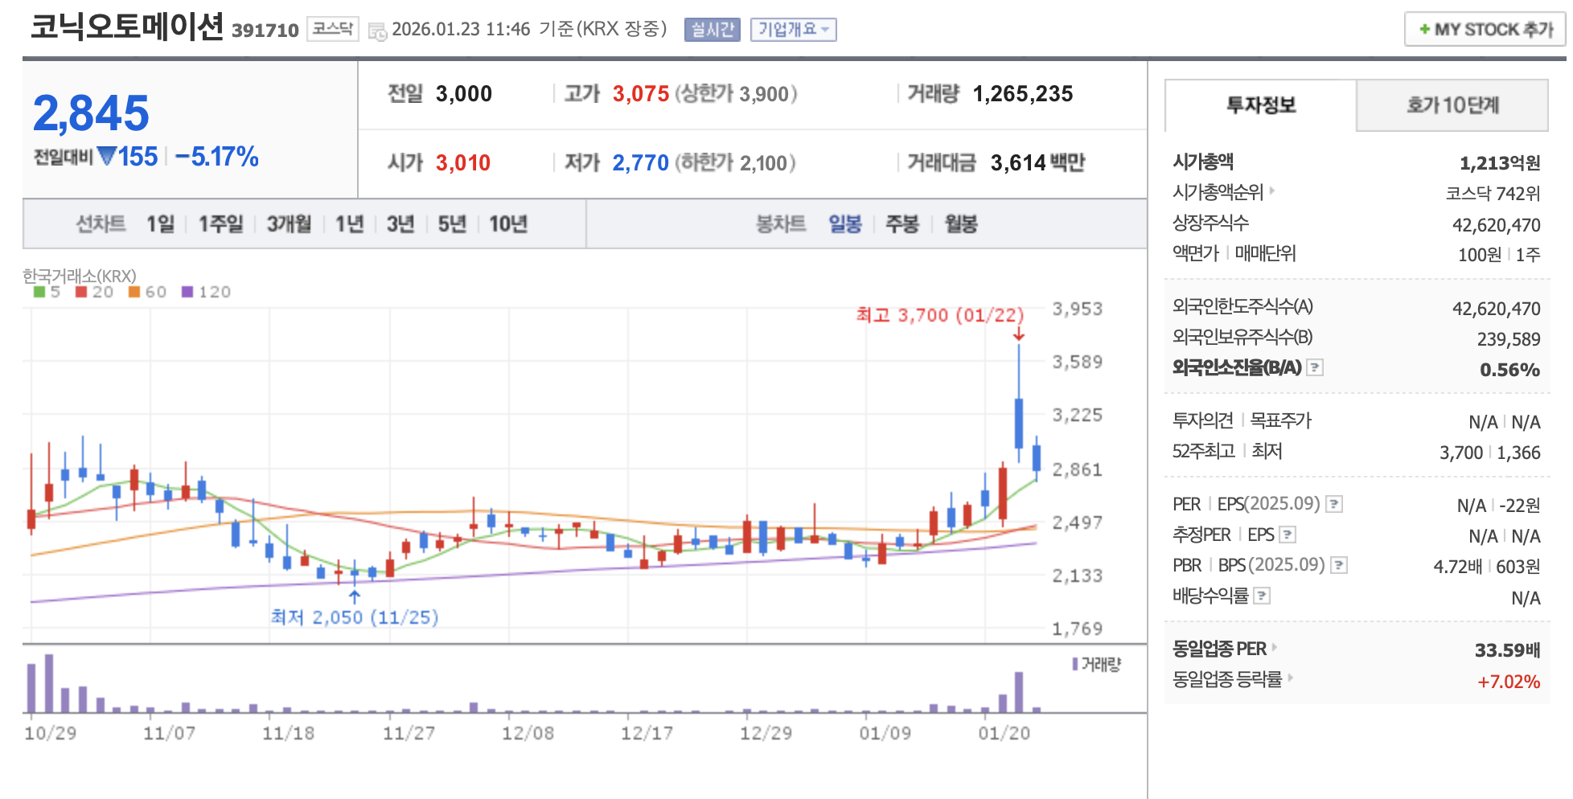Click the 저가 value 2,770
The width and height of the screenshot is (1573, 799).
click(641, 163)
